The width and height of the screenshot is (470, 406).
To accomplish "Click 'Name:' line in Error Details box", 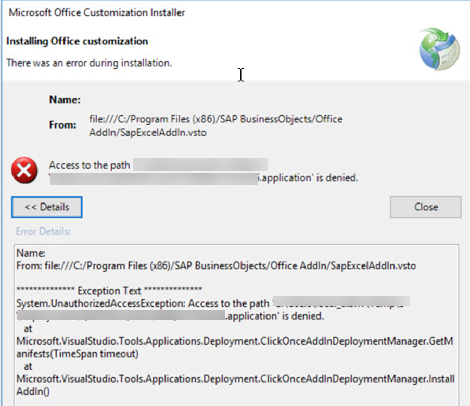I will click(31, 253).
